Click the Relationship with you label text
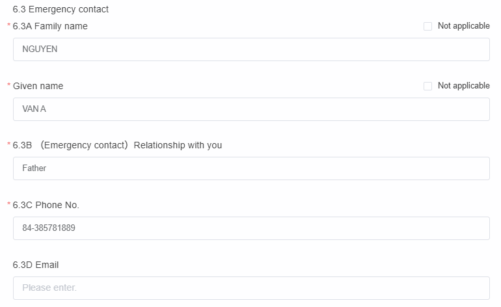Image resolution: width=501 pixels, height=307 pixels. click(178, 145)
